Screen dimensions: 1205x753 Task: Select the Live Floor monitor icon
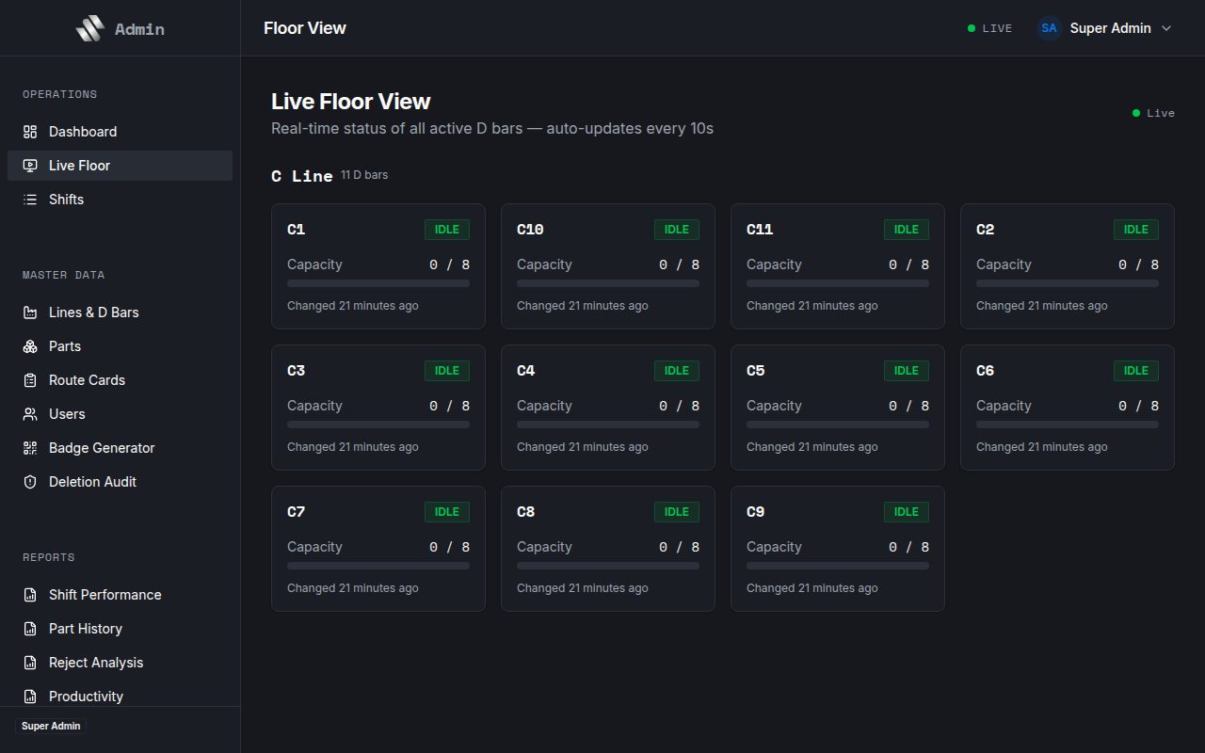tap(30, 166)
